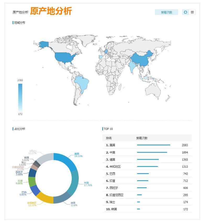Select the 巴西 ranking row
The image size is (203, 222).
click(147, 173)
